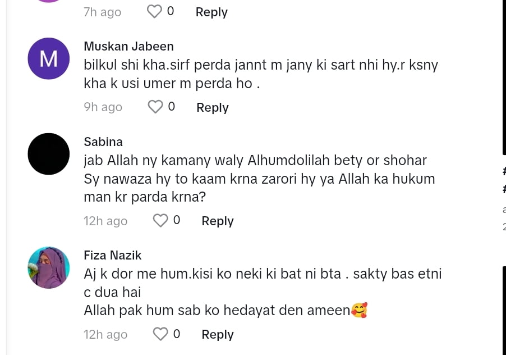Screen dimensions: 506x355
Task: Click the 9h ago timestamp
Action: click(x=103, y=107)
